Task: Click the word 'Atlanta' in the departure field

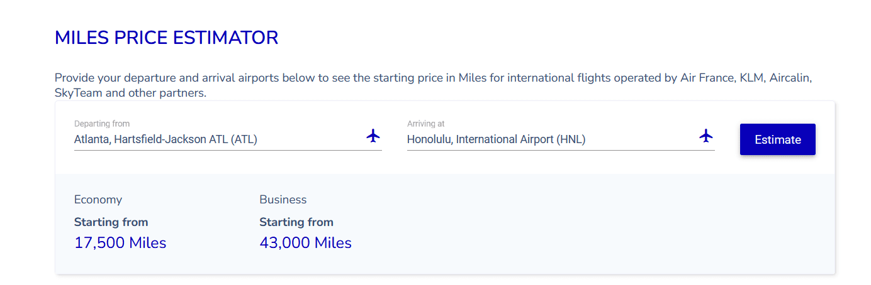Action: 92,139
